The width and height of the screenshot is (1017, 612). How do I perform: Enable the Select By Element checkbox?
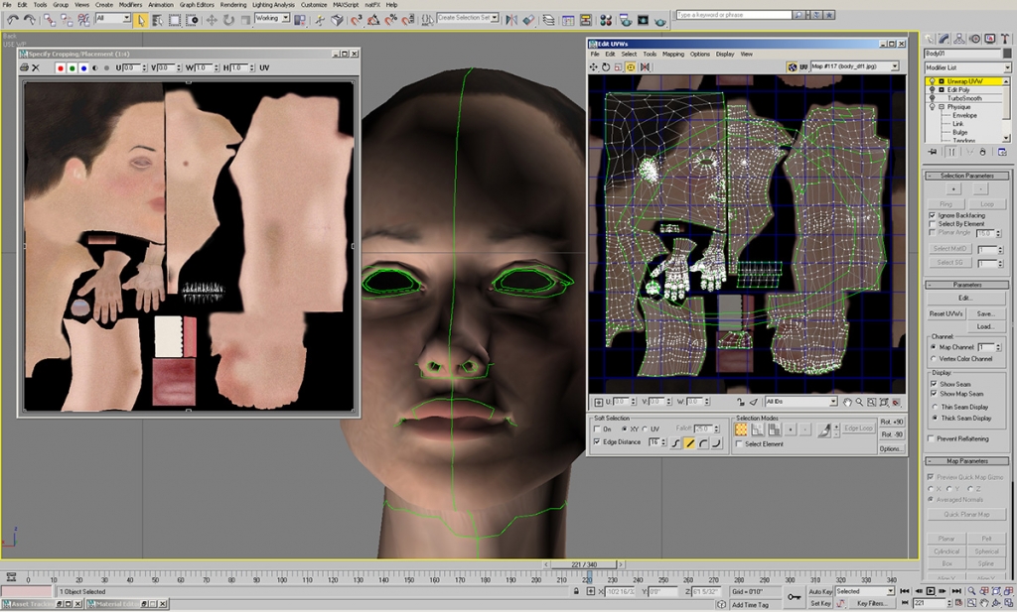[932, 224]
